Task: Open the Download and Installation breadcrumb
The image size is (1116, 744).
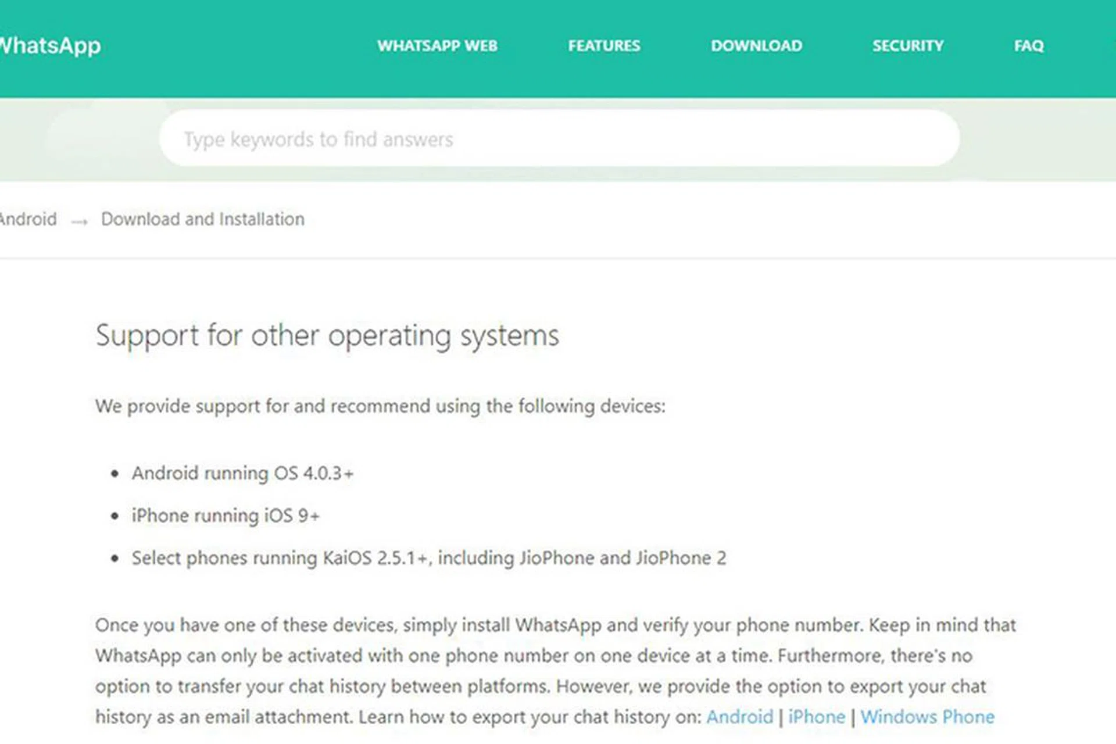Action: pyautogui.click(x=203, y=219)
